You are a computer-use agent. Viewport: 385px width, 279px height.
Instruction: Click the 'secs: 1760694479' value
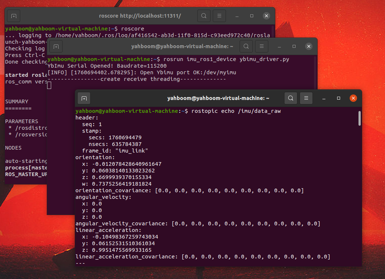(115, 137)
